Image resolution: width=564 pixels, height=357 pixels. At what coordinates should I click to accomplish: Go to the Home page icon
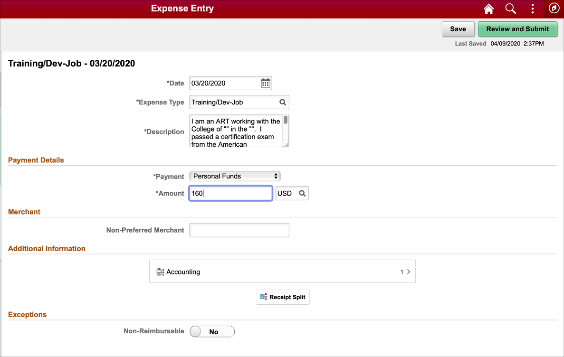point(488,9)
